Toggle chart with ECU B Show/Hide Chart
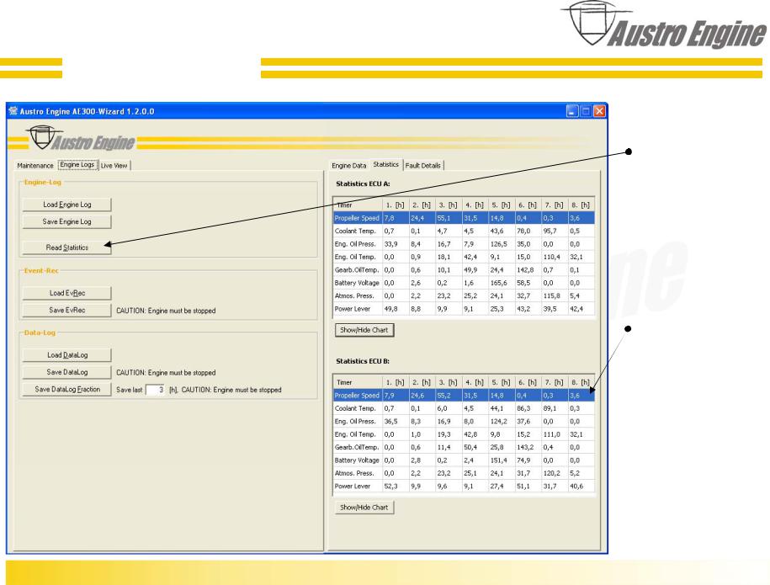The image size is (770, 585). point(364,508)
